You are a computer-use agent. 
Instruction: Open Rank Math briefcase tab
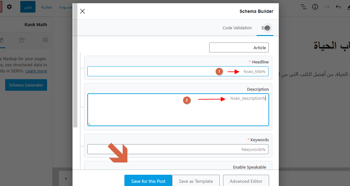[x=22, y=40]
